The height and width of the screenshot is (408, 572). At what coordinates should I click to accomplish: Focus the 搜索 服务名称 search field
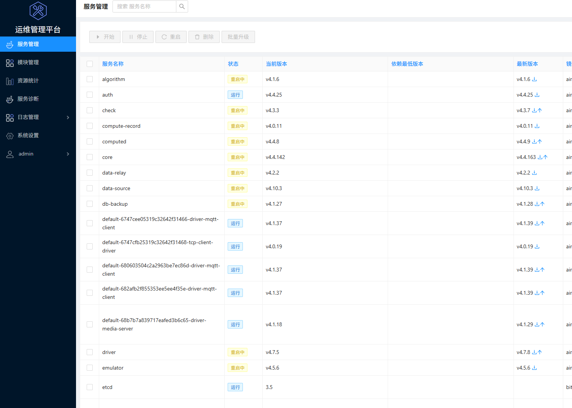click(x=144, y=6)
